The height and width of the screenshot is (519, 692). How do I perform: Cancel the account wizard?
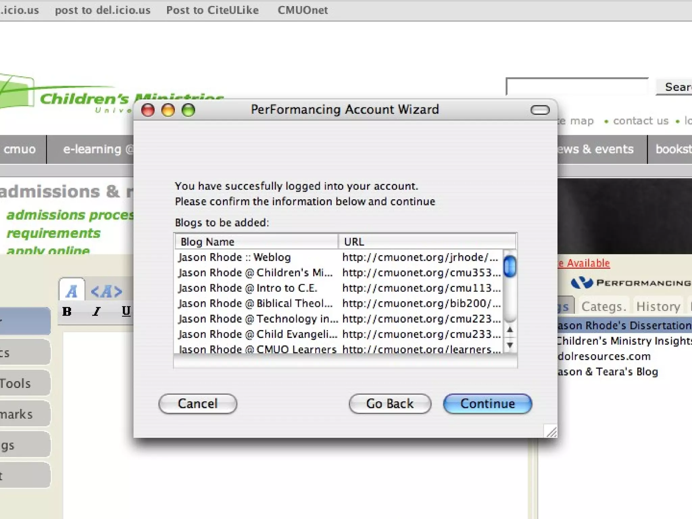[198, 403]
